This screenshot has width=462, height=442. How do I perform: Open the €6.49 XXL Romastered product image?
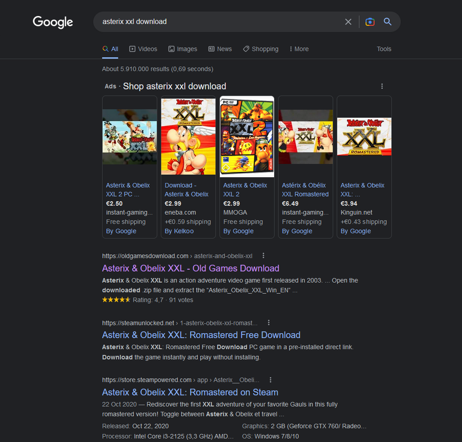point(306,136)
